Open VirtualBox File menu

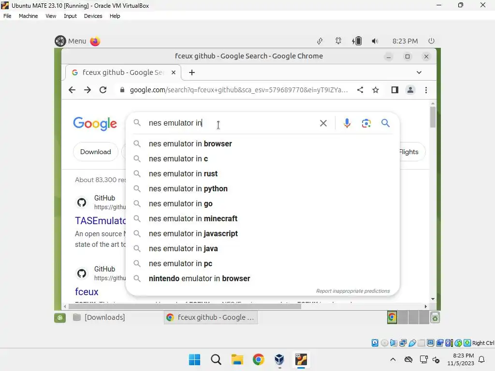pyautogui.click(x=7, y=16)
